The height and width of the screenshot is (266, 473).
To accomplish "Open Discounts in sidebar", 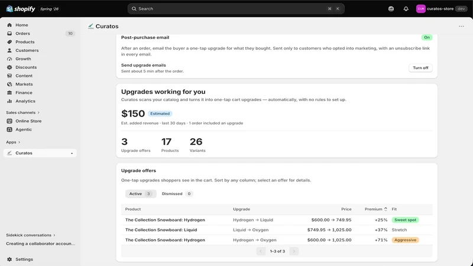I will point(40,67).
